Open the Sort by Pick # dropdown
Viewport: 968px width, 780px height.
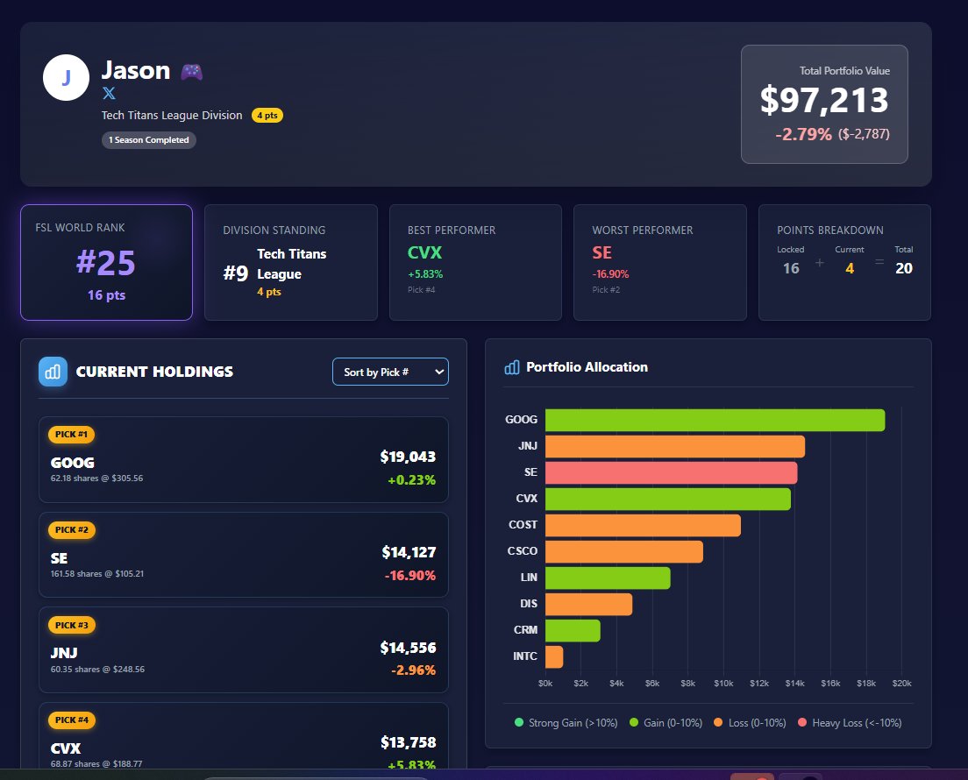[390, 372]
